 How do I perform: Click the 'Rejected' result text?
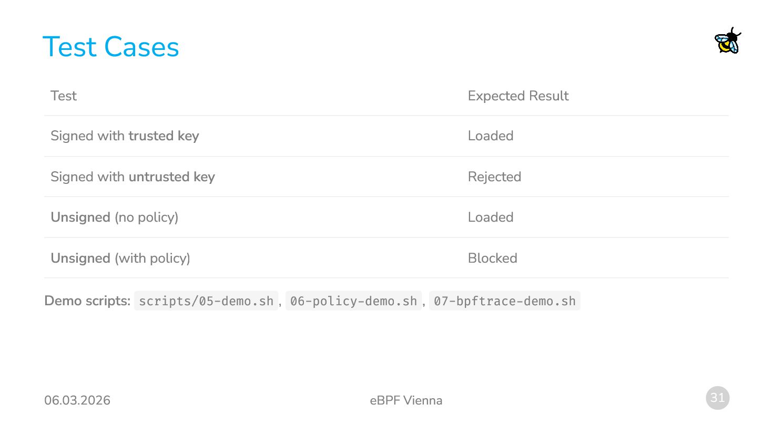(x=494, y=177)
